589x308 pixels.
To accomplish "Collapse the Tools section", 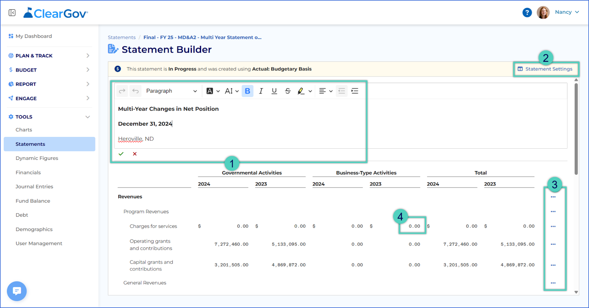I will (x=49, y=117).
